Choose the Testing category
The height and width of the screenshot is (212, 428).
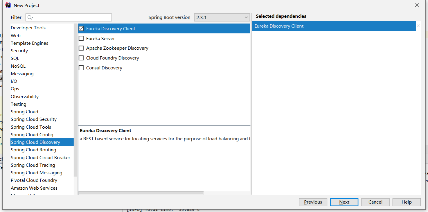(x=42, y=104)
